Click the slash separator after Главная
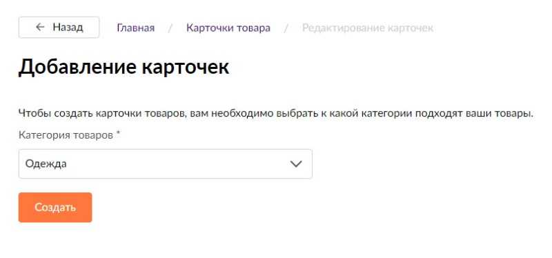This screenshot has height=258, width=552. click(170, 28)
